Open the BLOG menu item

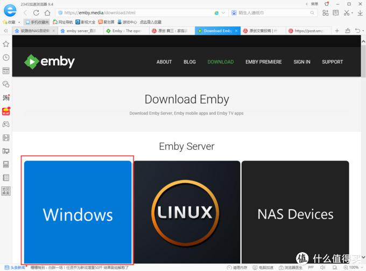(x=189, y=62)
